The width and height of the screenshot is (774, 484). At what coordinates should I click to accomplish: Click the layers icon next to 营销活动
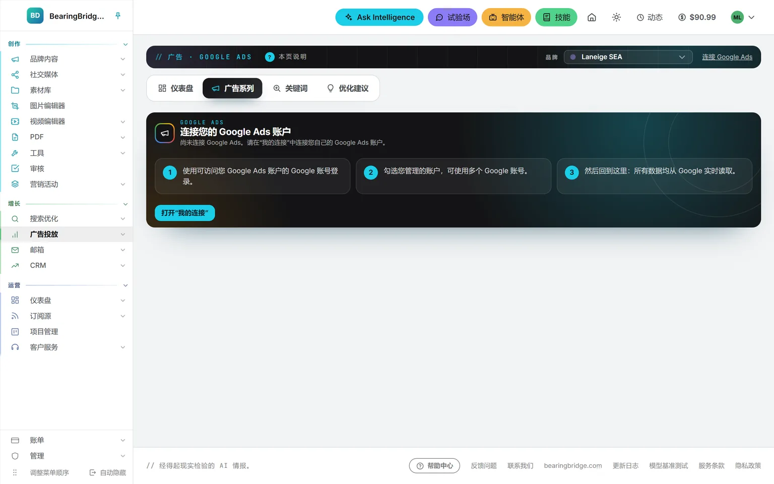pyautogui.click(x=15, y=184)
